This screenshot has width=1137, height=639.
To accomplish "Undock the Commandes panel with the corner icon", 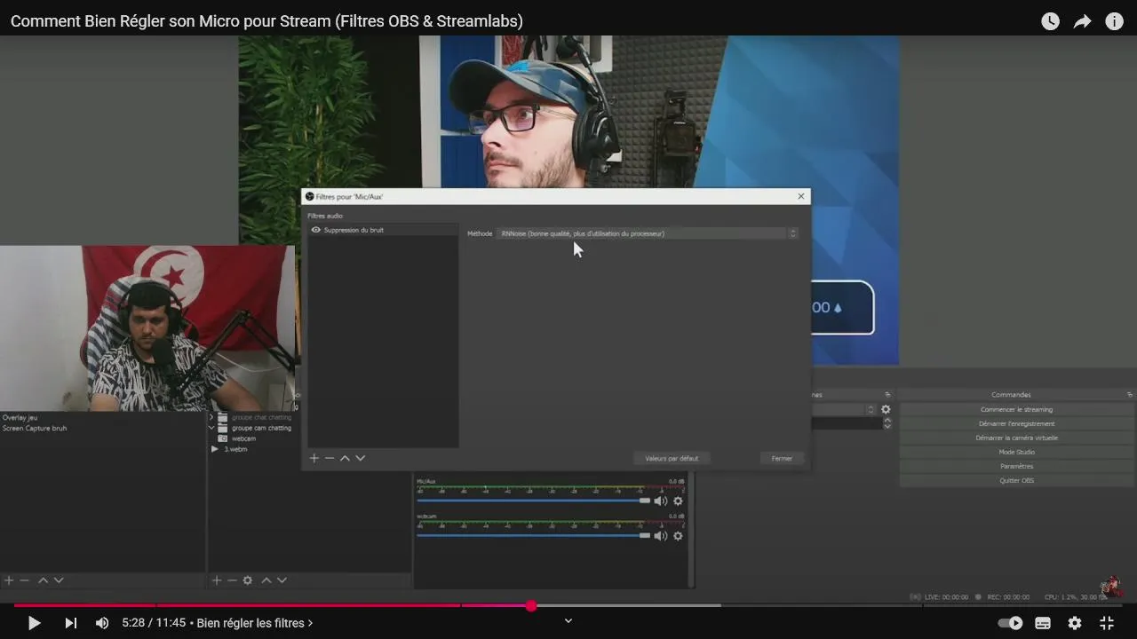I will point(1130,395).
